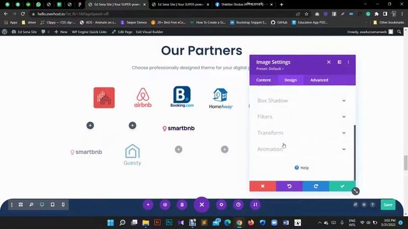The height and width of the screenshot is (229, 408).
Task: Close the Divi builder toolbar with X
Action: pyautogui.click(x=201, y=205)
